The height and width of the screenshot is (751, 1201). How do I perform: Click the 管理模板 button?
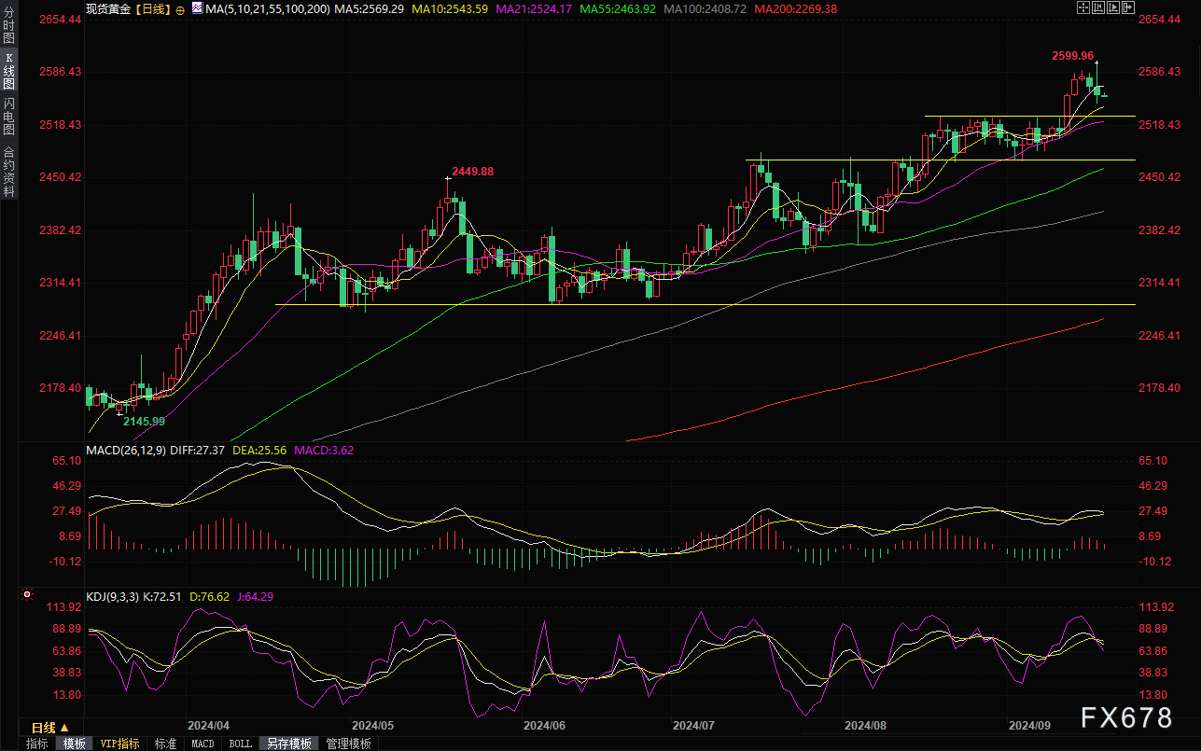pos(348,744)
